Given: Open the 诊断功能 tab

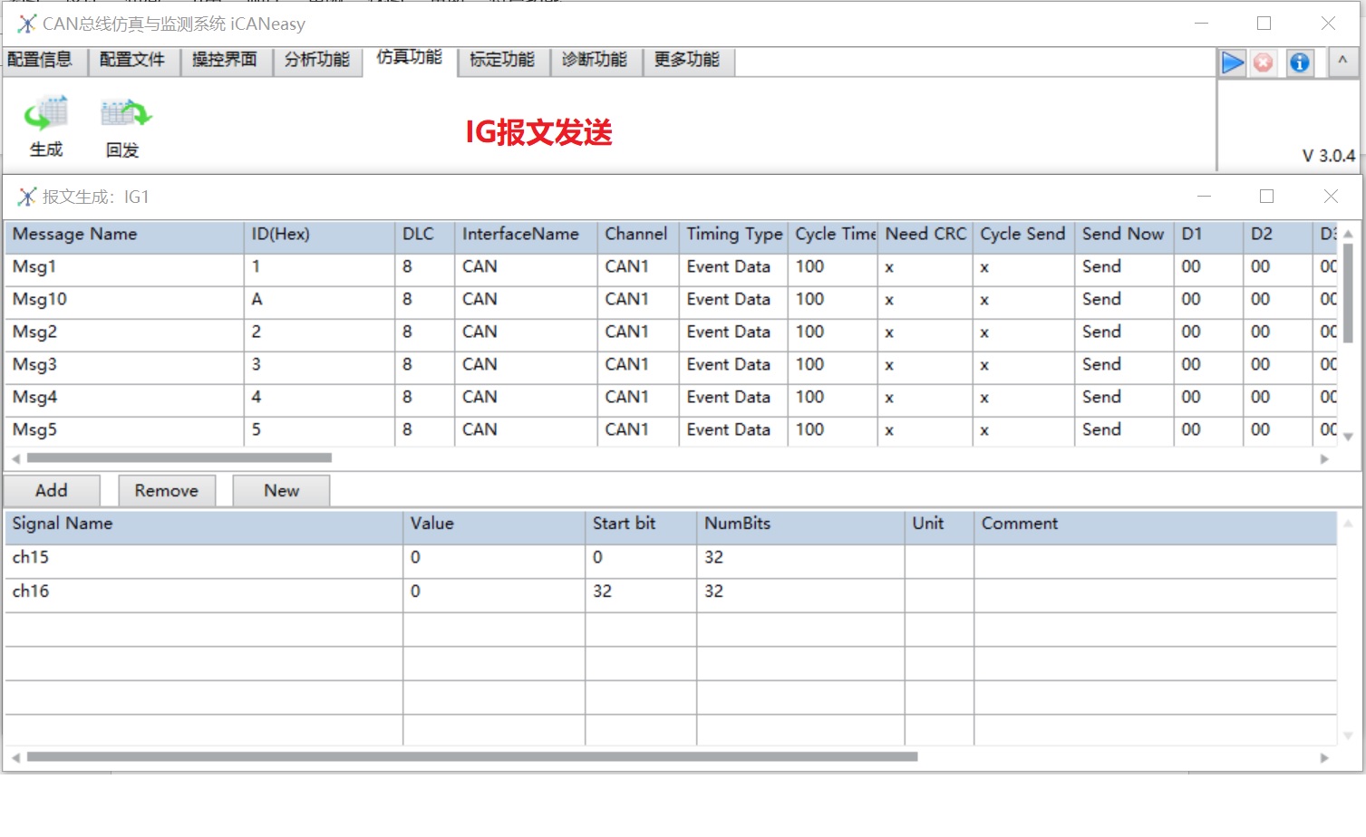Looking at the screenshot, I should (x=595, y=61).
